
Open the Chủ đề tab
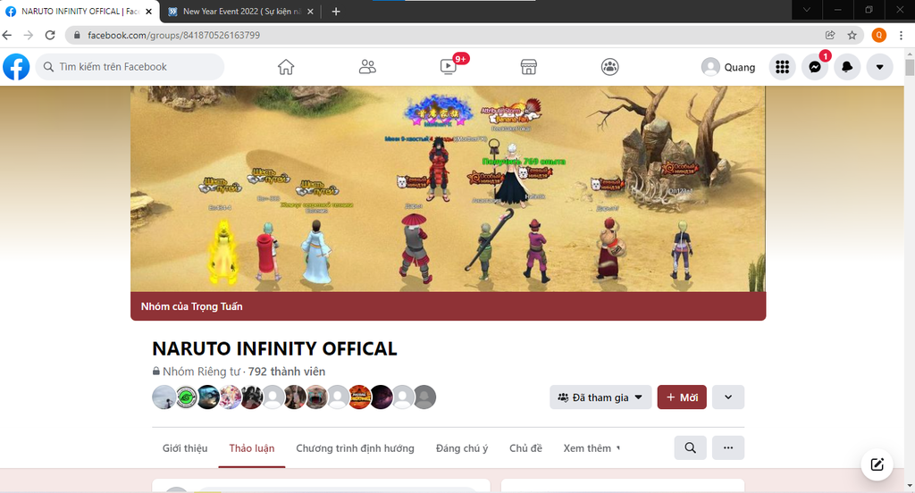(525, 448)
